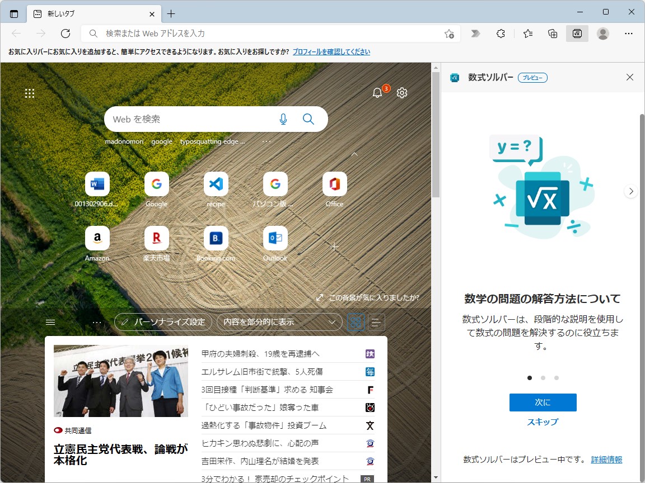Start voice search with the microphone icon

[x=283, y=119]
